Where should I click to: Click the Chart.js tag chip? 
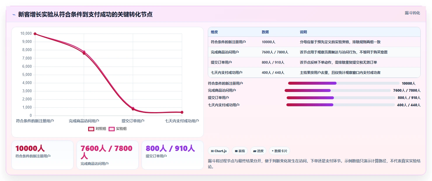(219, 151)
